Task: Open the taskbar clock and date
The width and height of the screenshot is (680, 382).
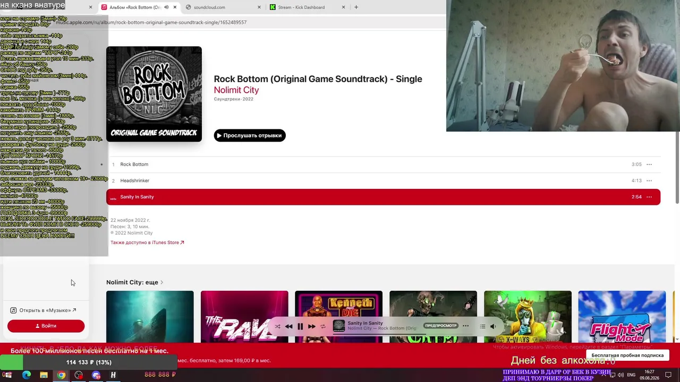Action: point(649,375)
